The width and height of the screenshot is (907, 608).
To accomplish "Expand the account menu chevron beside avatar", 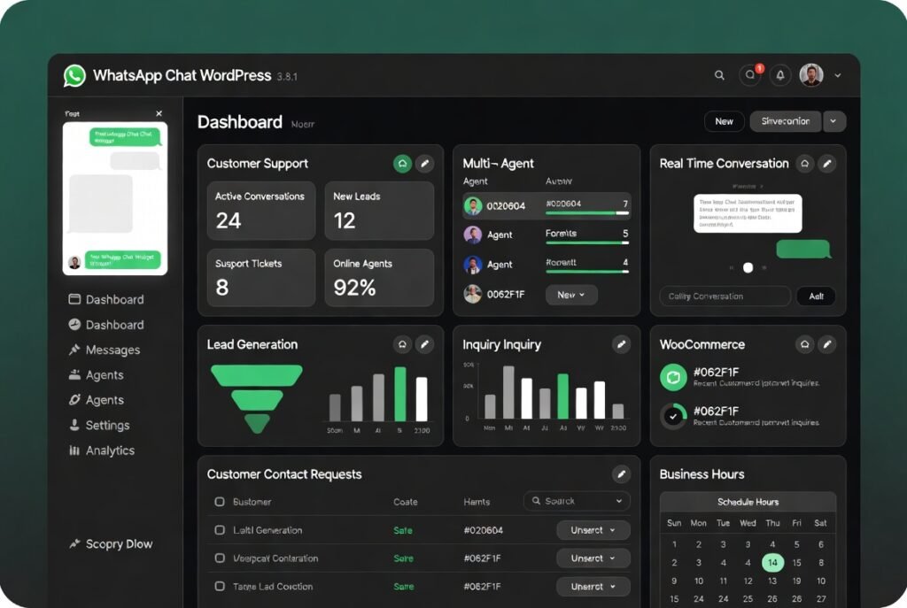I will click(838, 76).
